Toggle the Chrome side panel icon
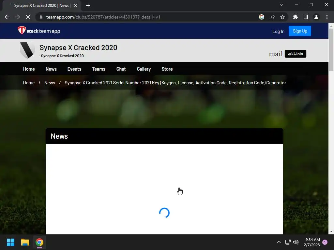 click(x=306, y=17)
